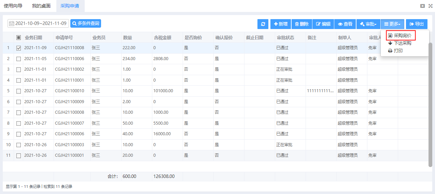This screenshot has width=435, height=194.
Task: Sort by the 确认报价 column header
Action: pos(229,38)
